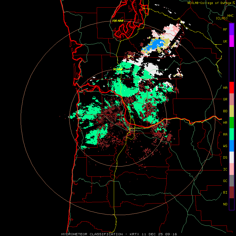Click the white DS legend swatch

[x=232, y=157]
